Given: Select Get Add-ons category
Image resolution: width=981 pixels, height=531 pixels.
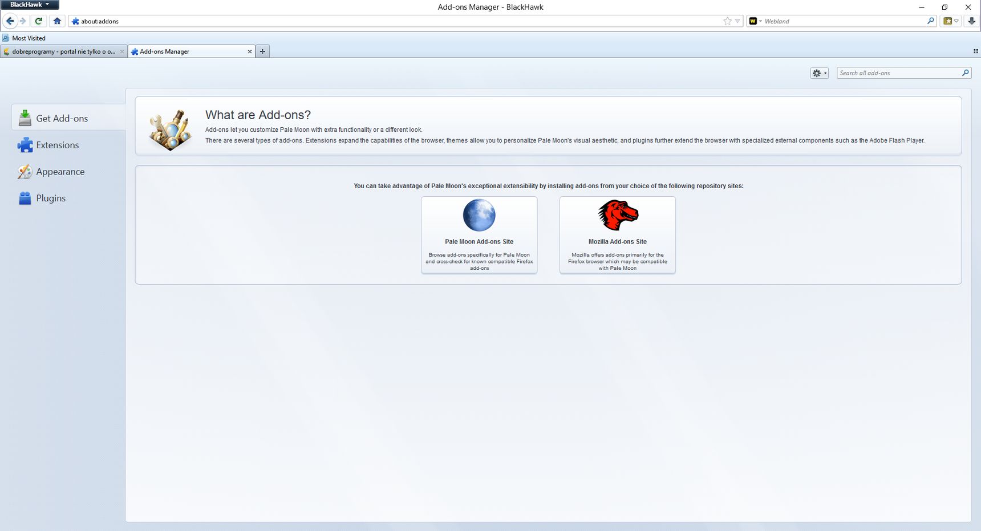Looking at the screenshot, I should 68,118.
